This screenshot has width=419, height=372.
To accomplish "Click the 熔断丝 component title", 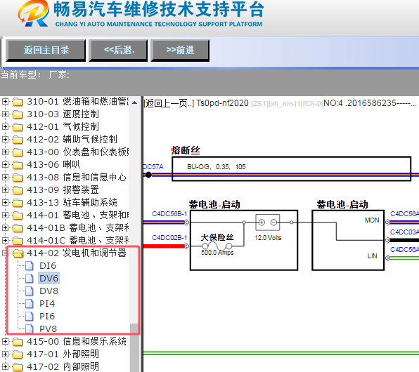I will (x=186, y=150).
